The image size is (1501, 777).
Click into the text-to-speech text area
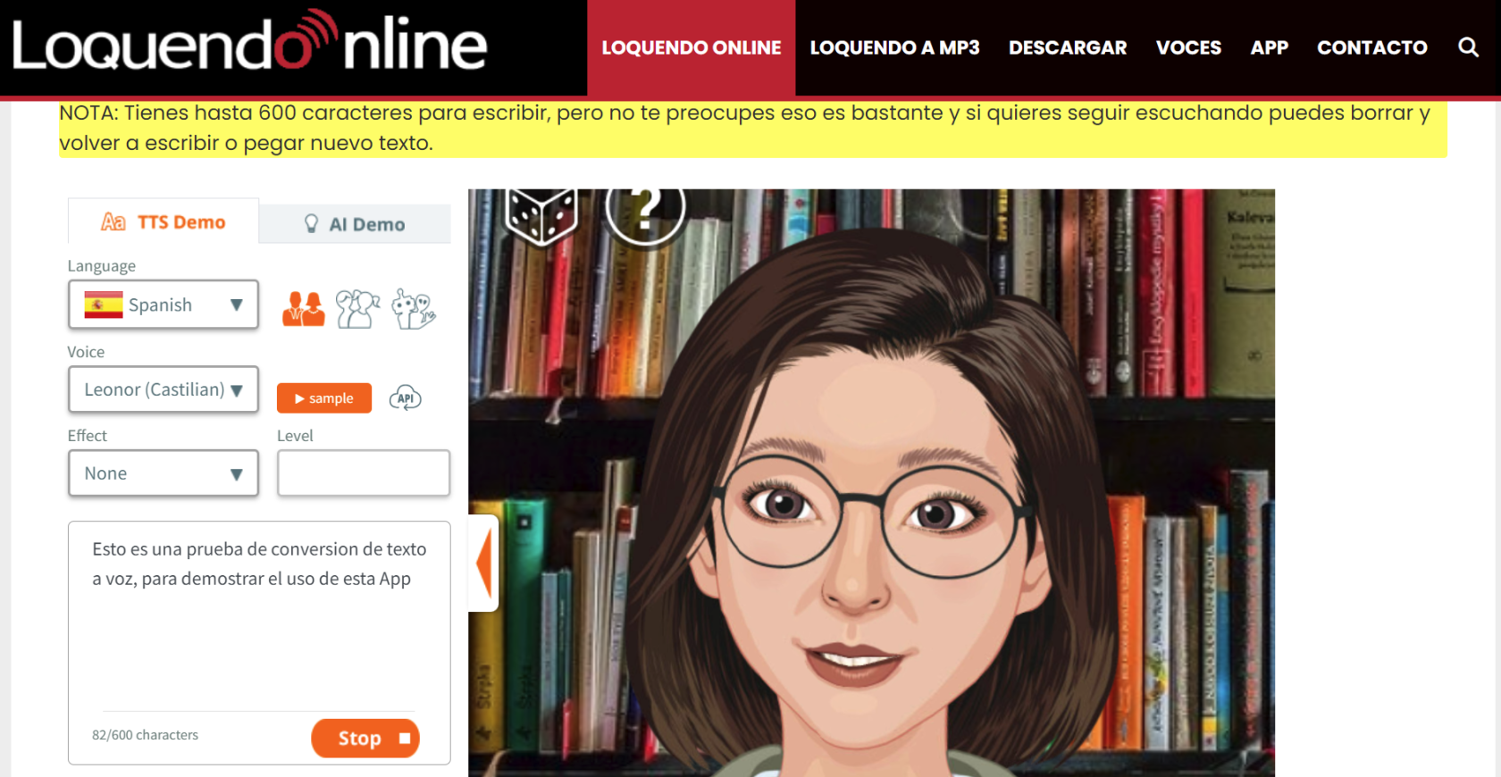pos(259,616)
